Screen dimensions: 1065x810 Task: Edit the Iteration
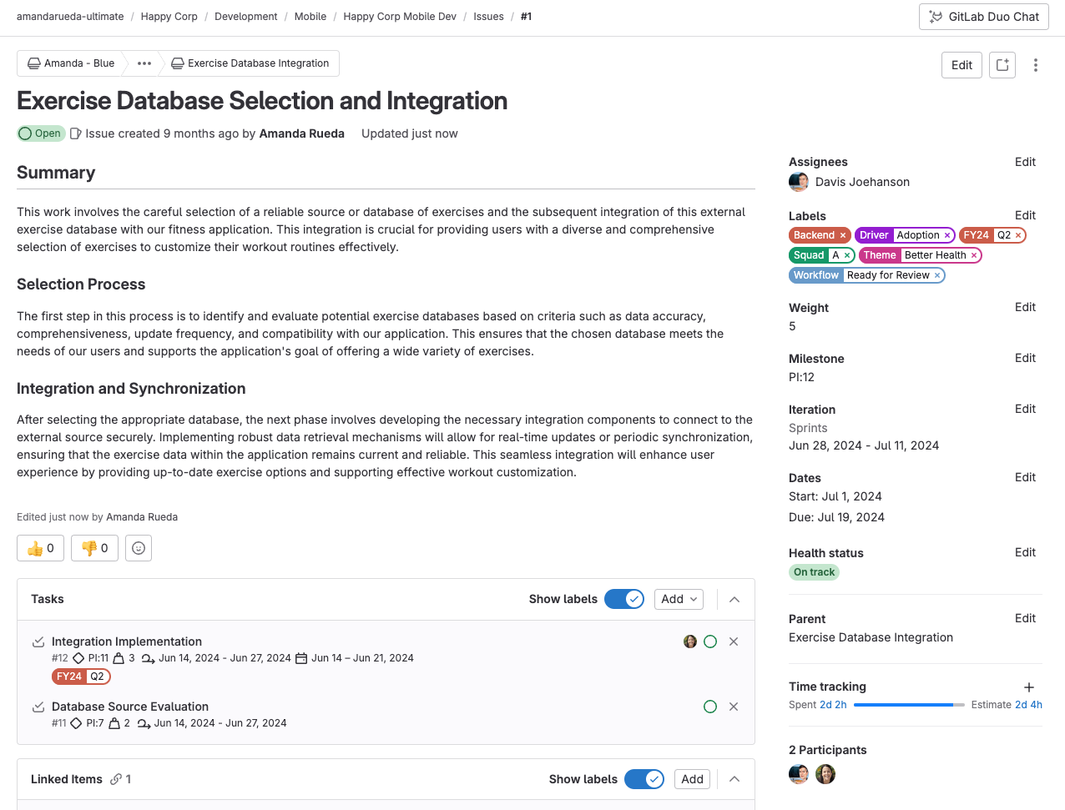(1025, 409)
